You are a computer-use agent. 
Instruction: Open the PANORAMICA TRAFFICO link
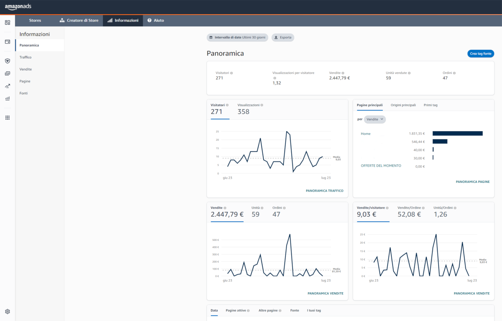pos(325,191)
